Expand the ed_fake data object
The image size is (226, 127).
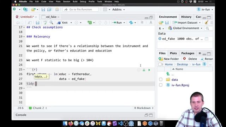pyautogui.click(x=160, y=38)
